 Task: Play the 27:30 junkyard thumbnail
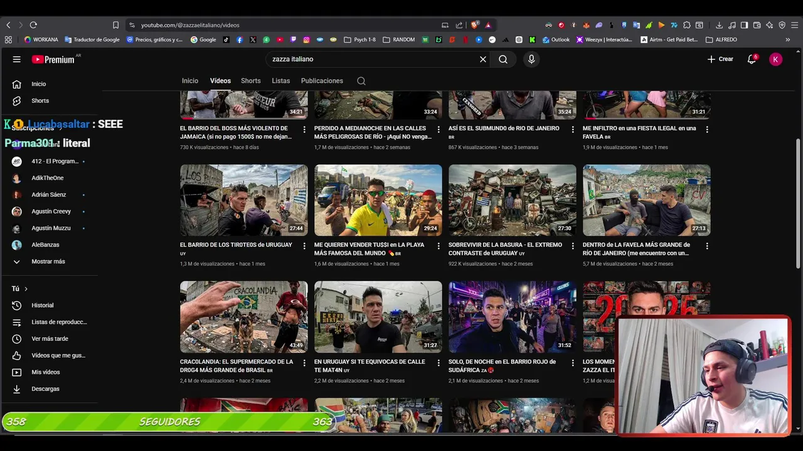[x=513, y=200]
